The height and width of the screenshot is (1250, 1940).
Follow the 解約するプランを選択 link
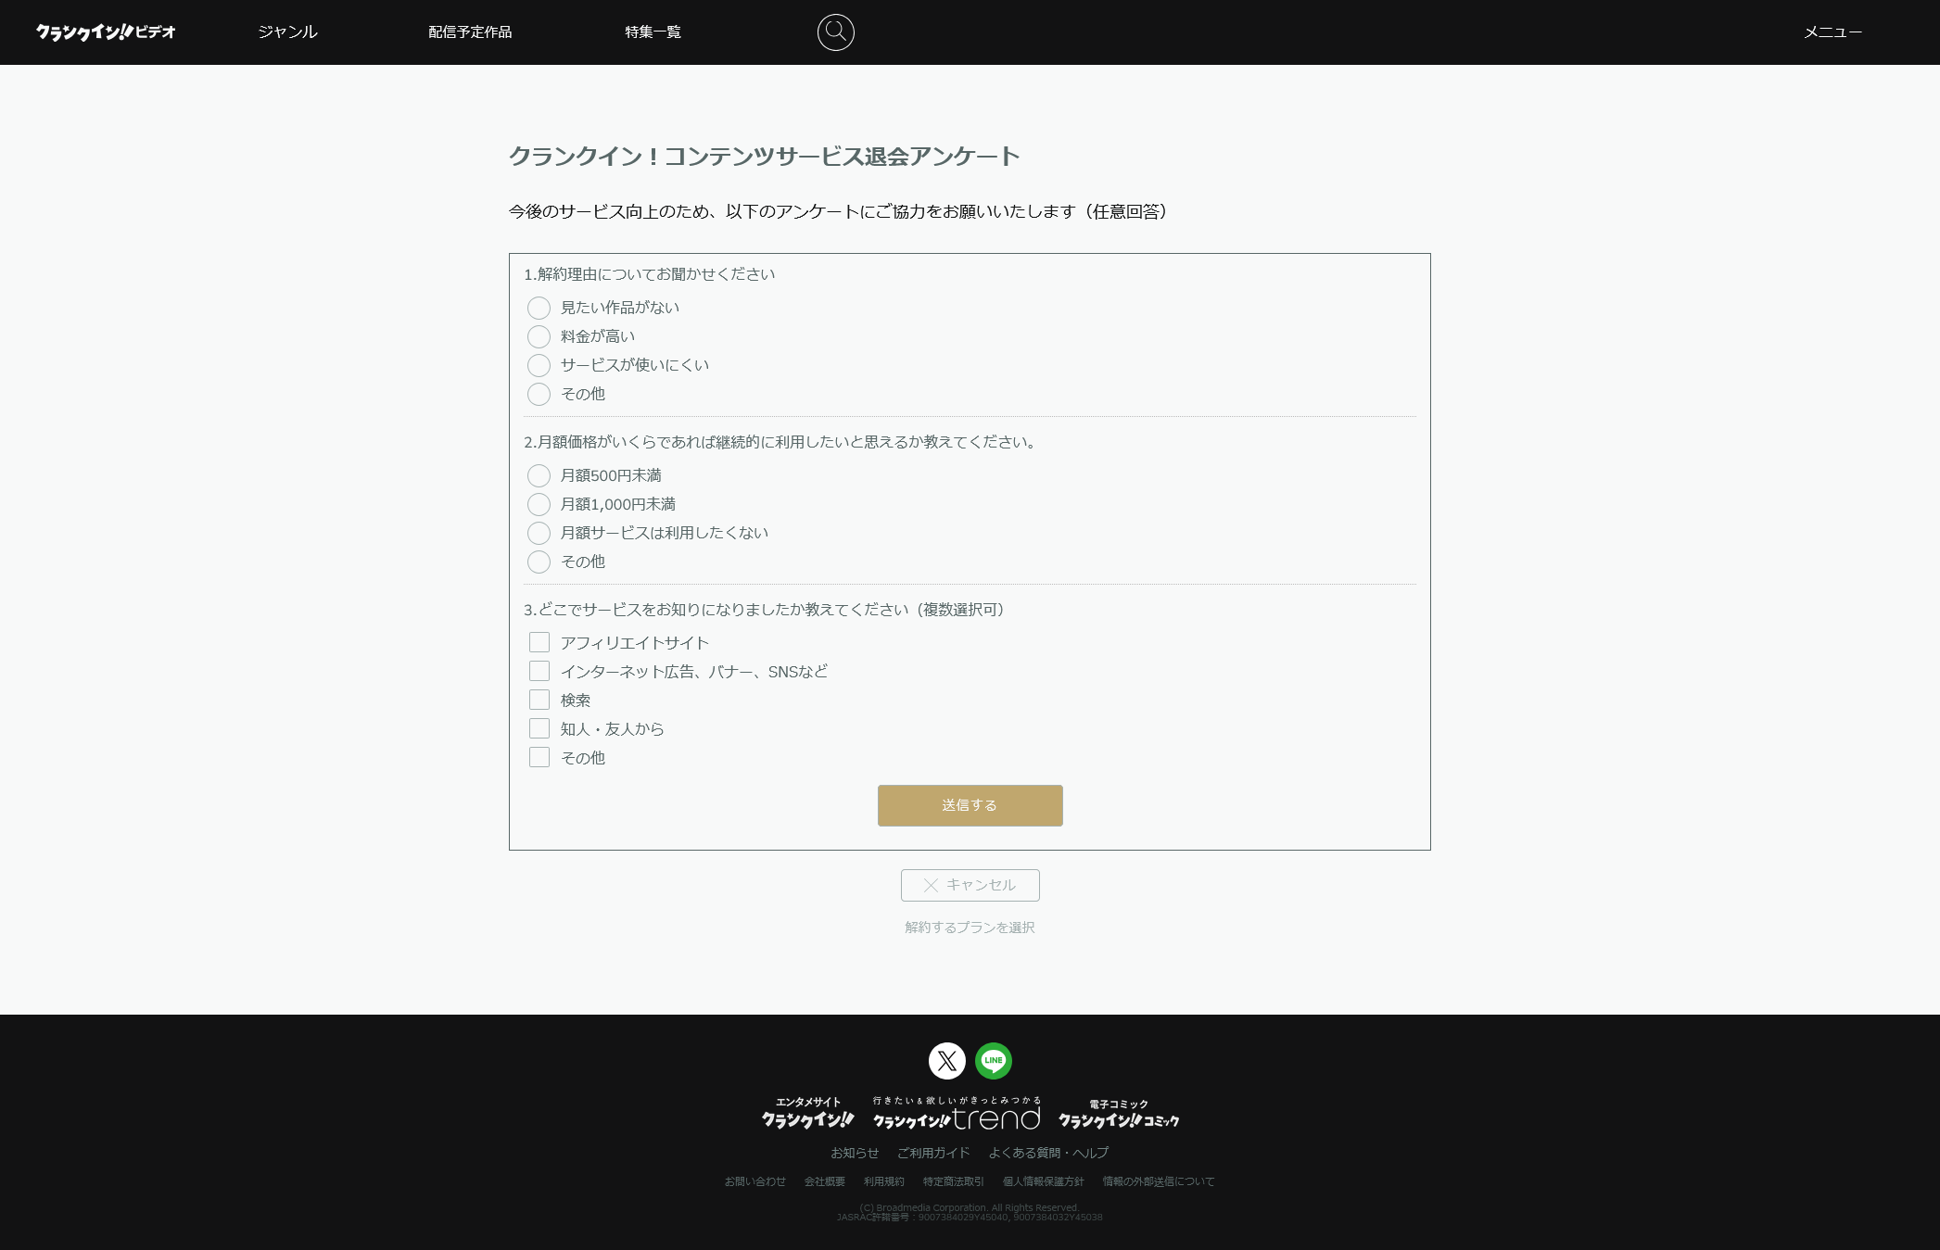(970, 928)
